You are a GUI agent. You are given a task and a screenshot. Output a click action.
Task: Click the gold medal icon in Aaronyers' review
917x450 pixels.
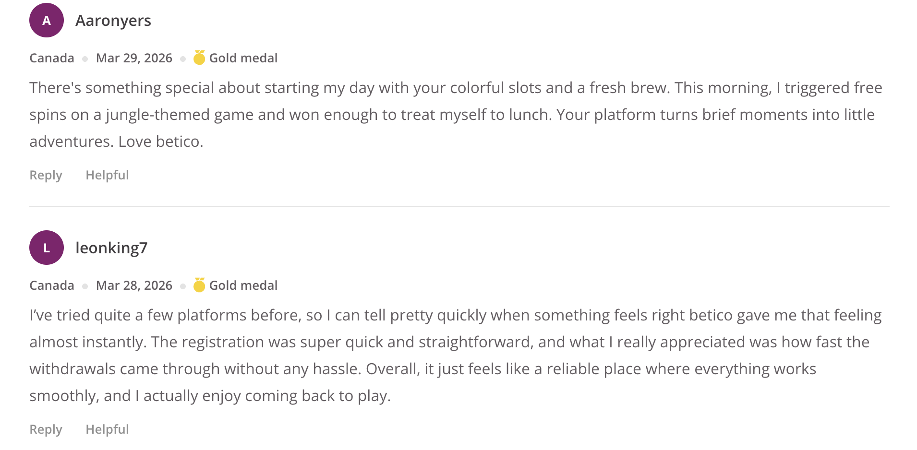coord(199,58)
